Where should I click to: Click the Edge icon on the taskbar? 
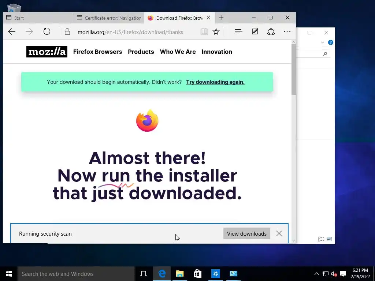(x=162, y=274)
